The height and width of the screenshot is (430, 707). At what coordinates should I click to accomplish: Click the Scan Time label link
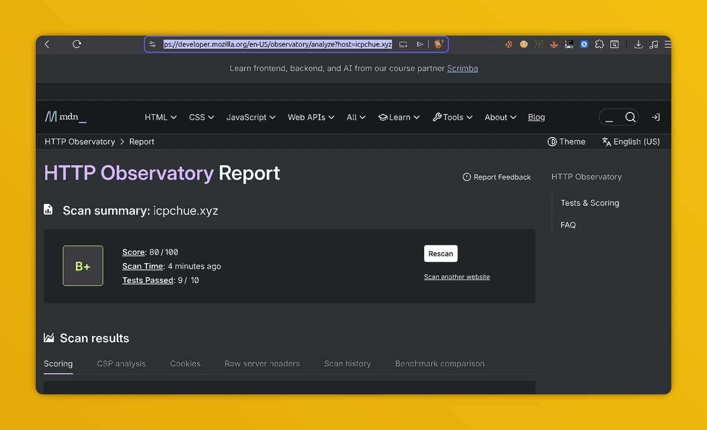[x=143, y=266]
